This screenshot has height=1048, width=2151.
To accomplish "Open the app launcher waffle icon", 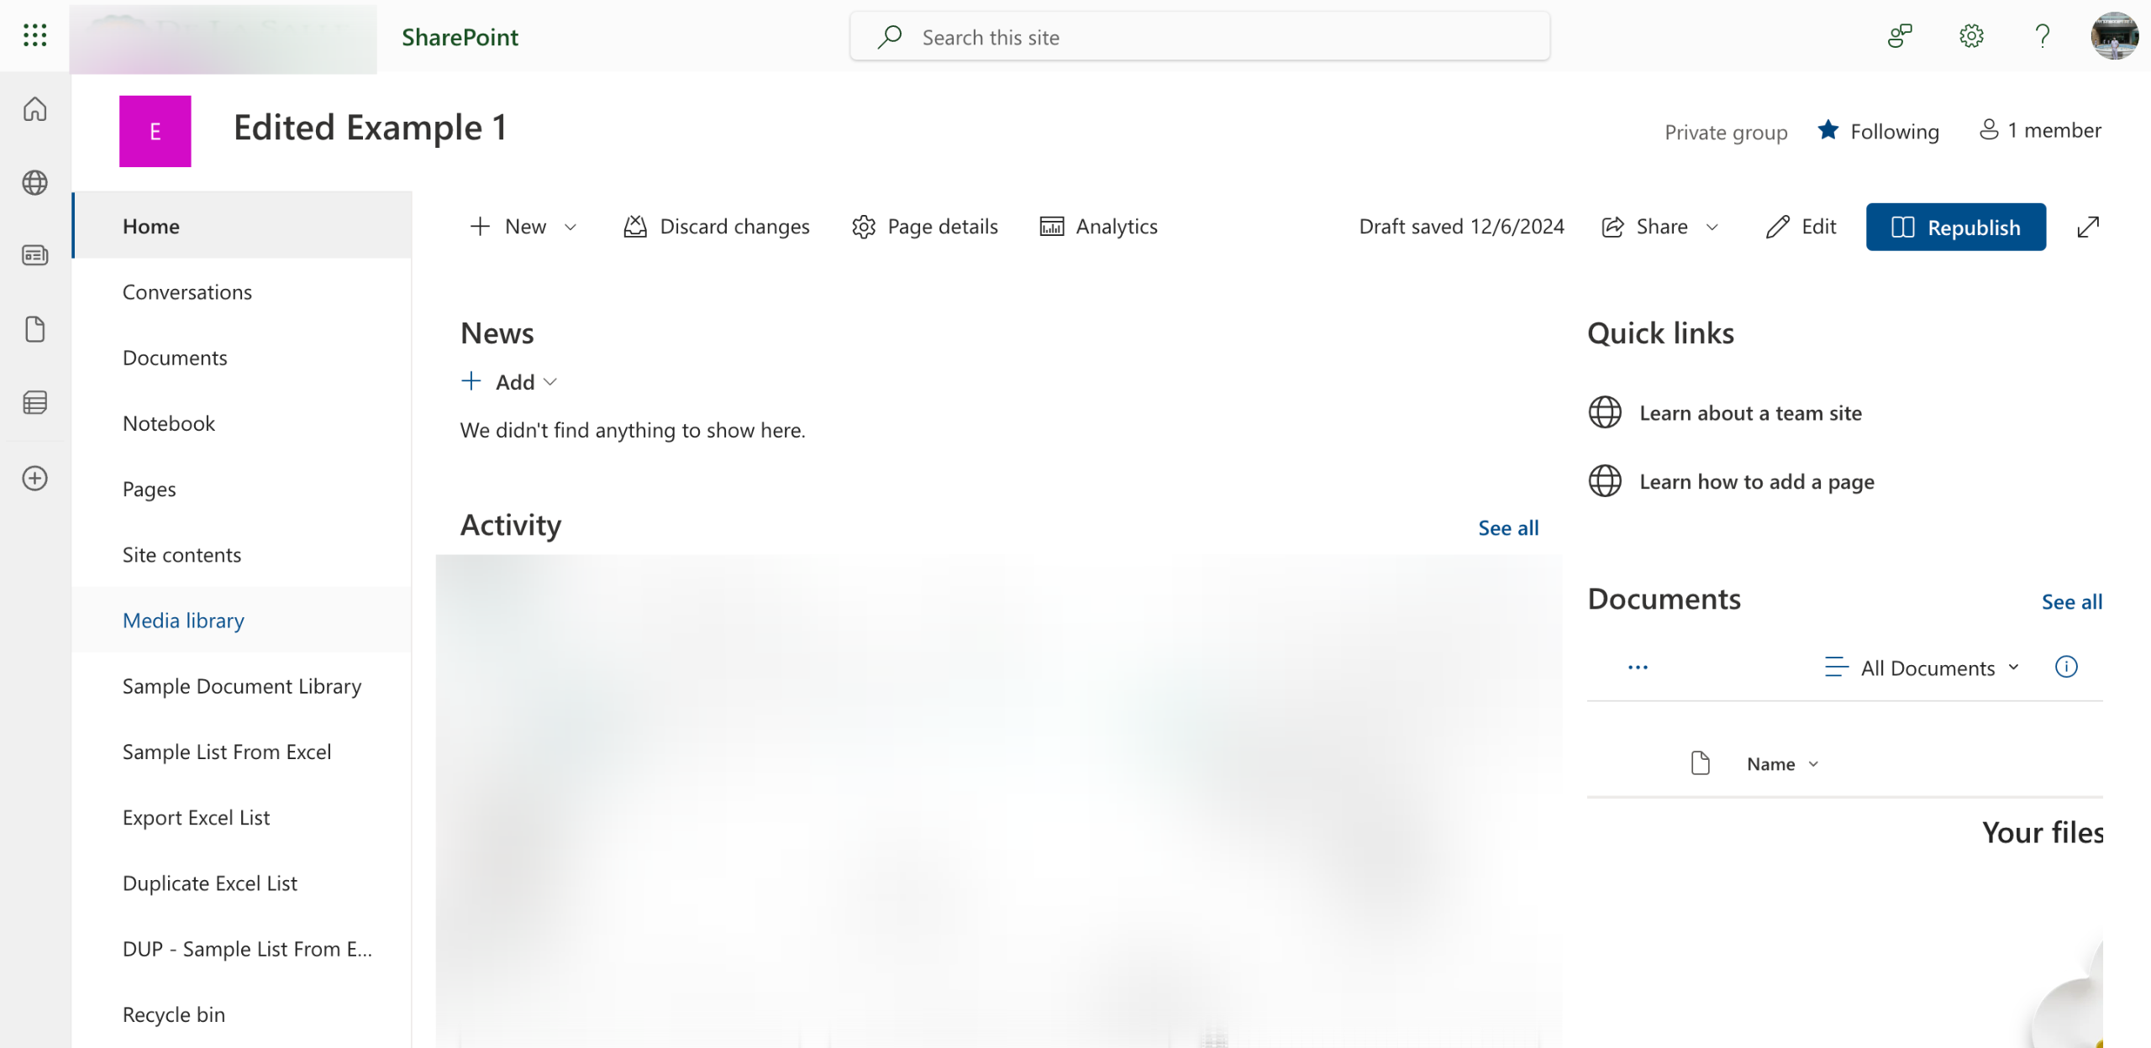I will (x=34, y=35).
